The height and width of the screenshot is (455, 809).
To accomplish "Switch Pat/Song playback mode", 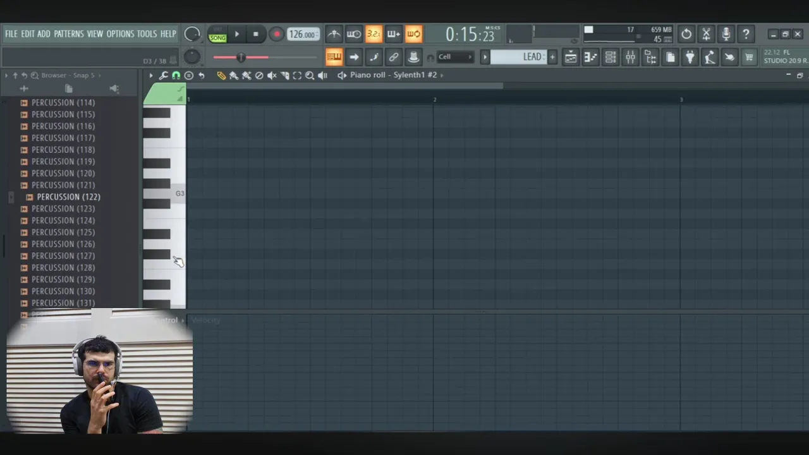I will pos(217,34).
